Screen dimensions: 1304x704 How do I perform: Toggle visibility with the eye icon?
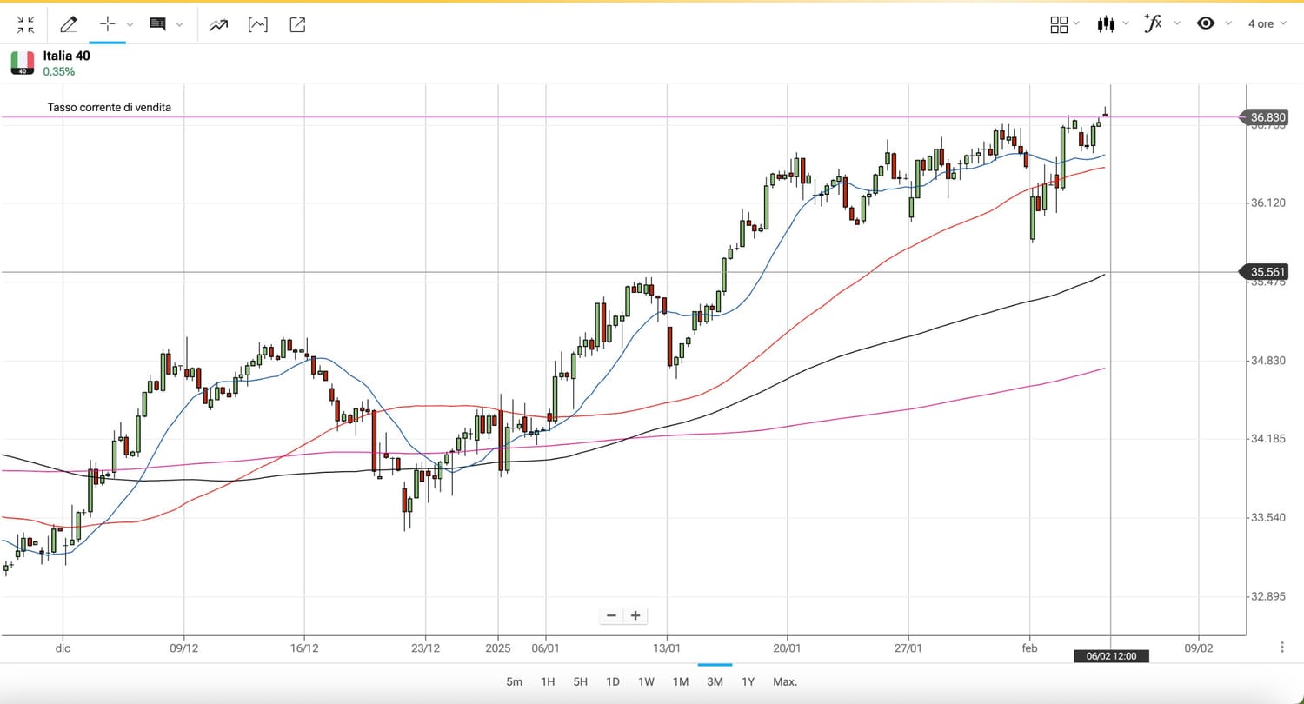(1206, 23)
